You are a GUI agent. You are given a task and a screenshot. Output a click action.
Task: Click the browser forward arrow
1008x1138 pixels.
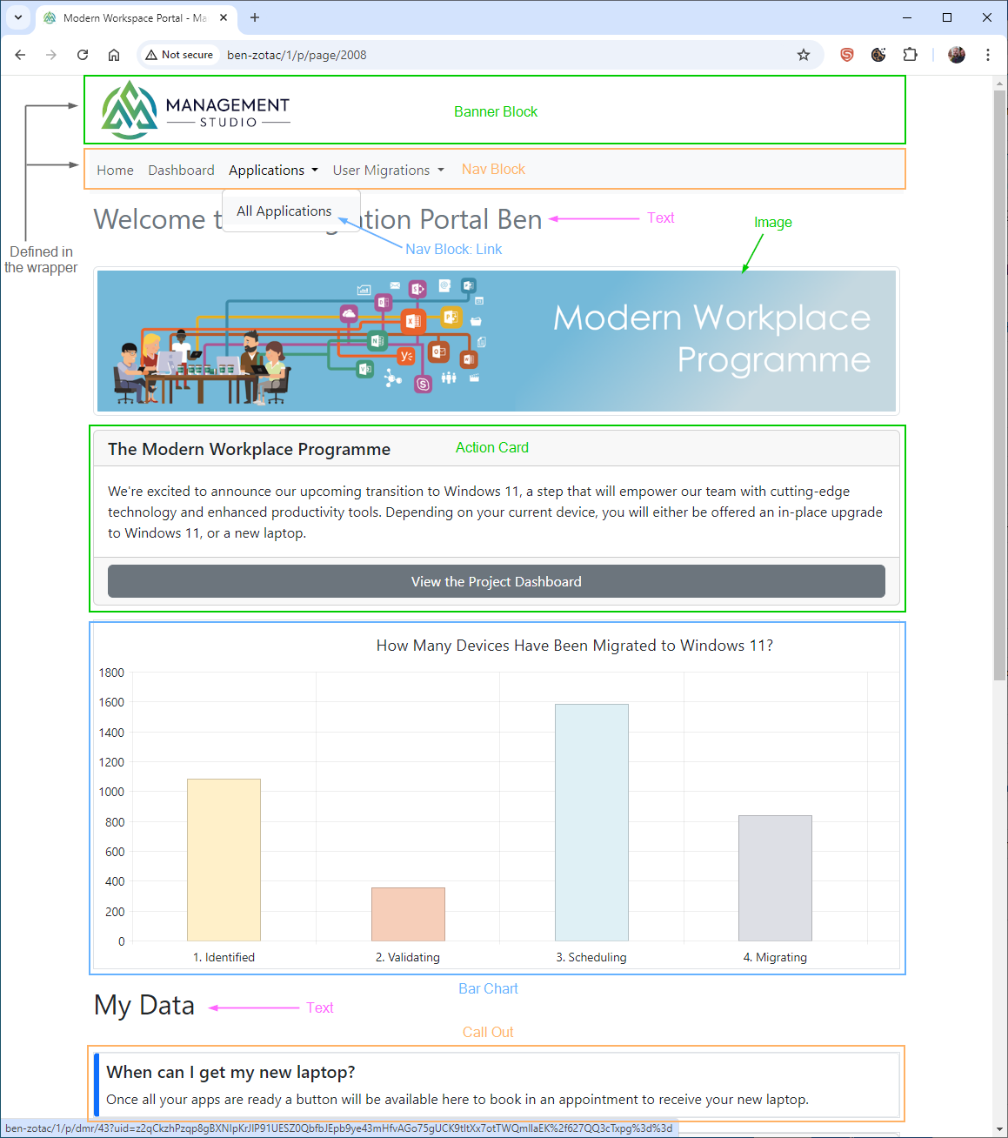tap(51, 55)
